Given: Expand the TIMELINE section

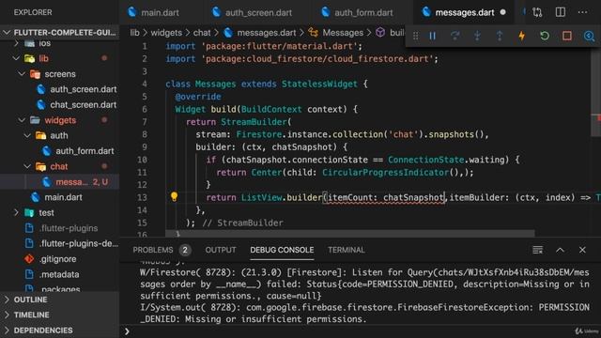Looking at the screenshot, I should (x=60, y=315).
